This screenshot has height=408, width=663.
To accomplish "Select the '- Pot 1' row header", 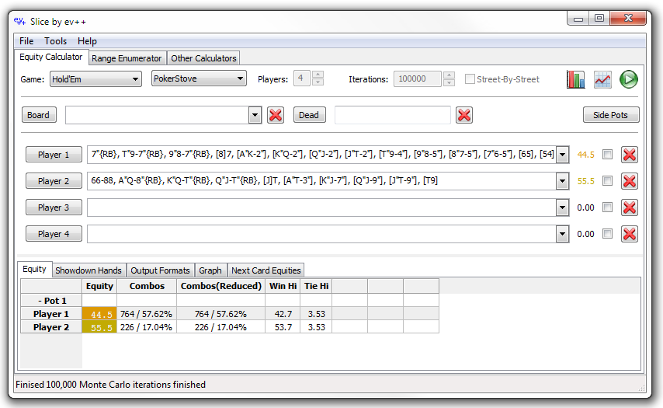I will pyautogui.click(x=51, y=301).
